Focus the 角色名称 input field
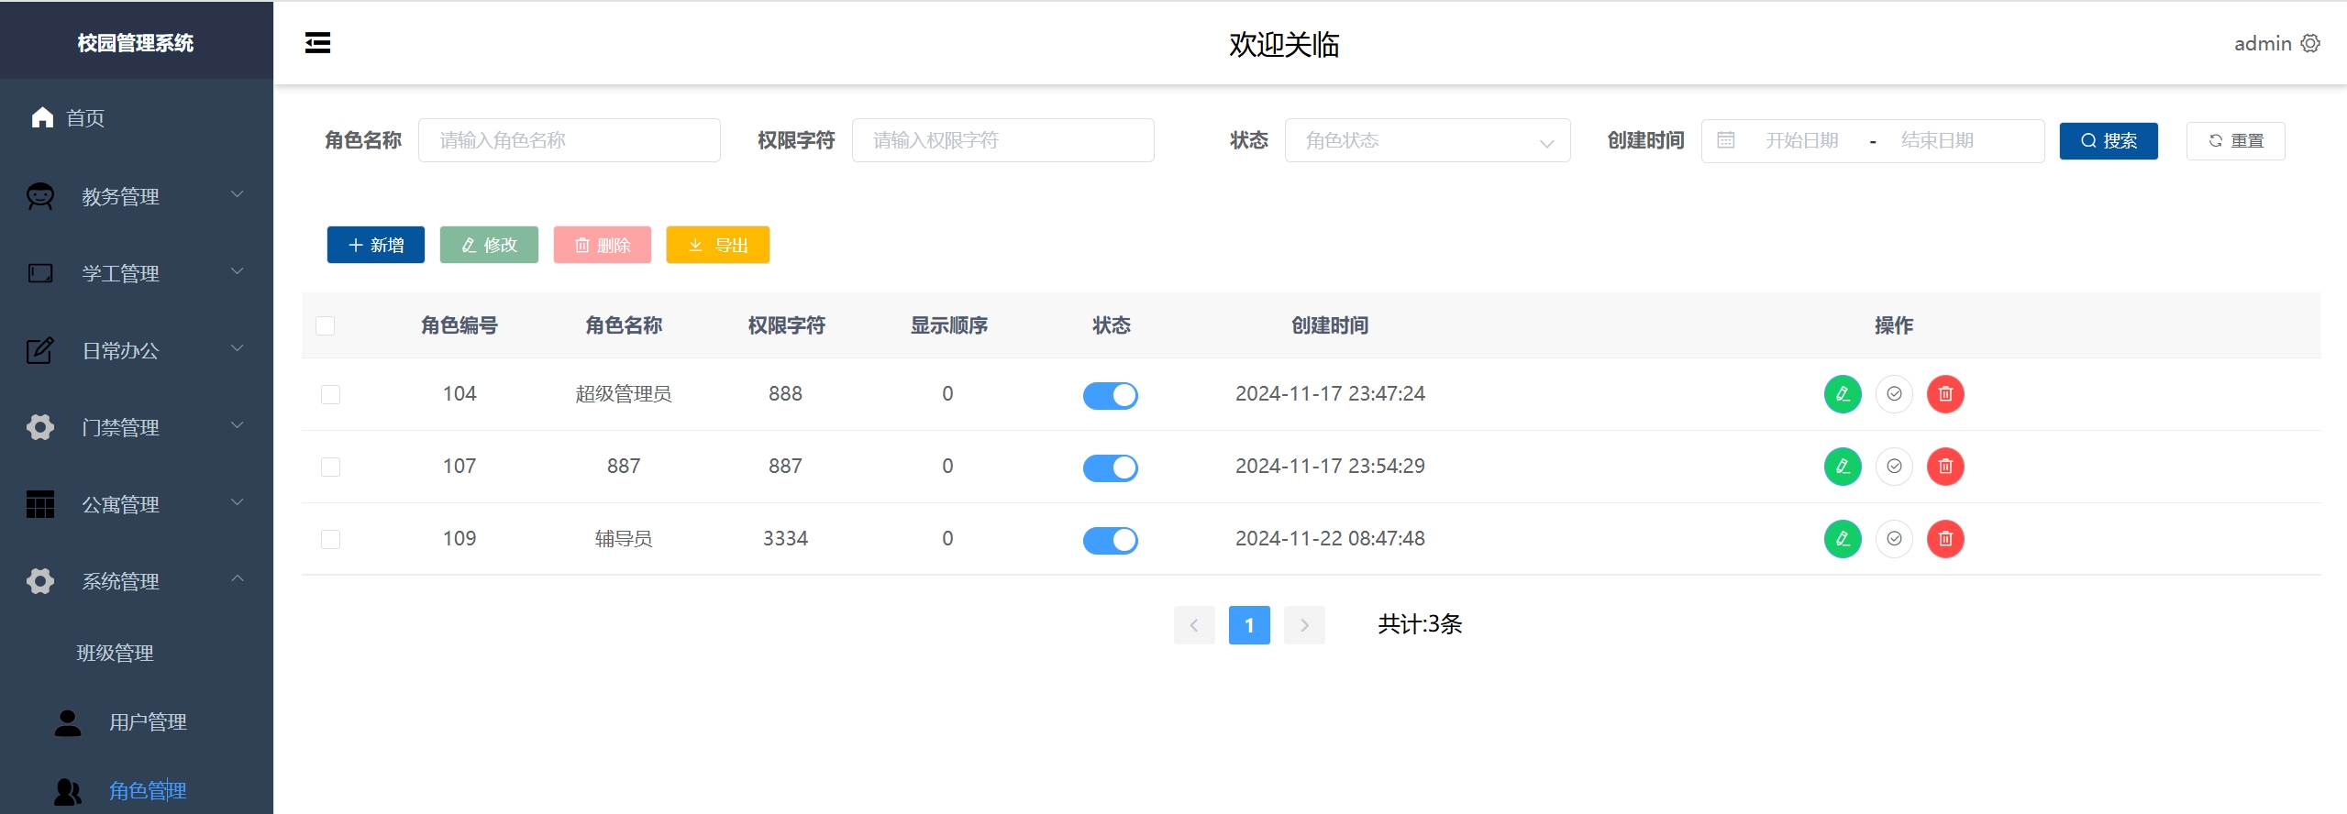 (x=570, y=140)
